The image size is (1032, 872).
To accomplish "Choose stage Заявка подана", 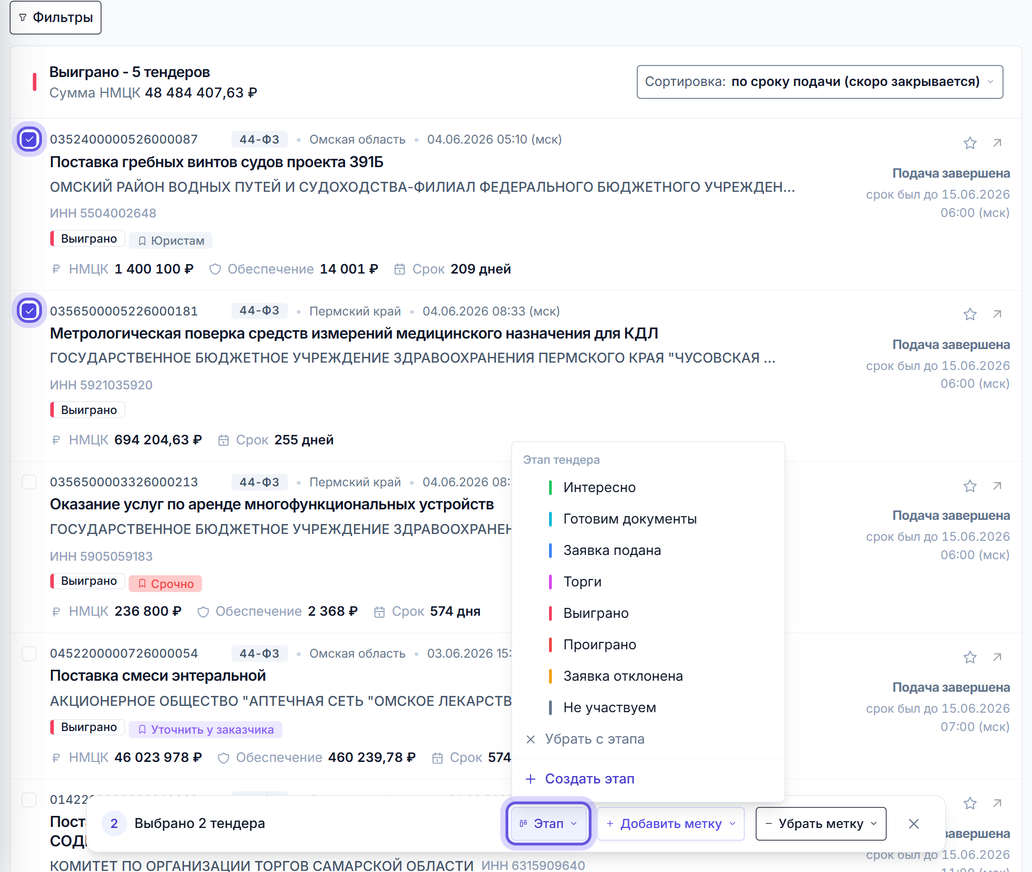I will (x=648, y=550).
